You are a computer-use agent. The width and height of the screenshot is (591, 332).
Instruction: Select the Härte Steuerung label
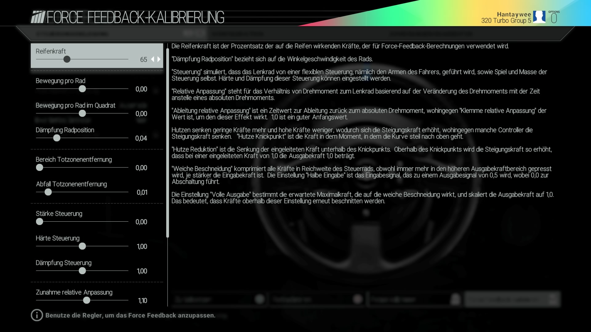tap(58, 238)
